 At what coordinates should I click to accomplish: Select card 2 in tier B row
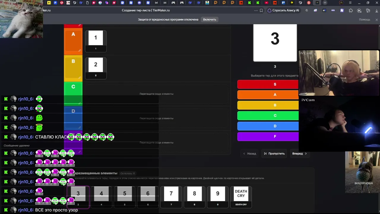point(96,68)
